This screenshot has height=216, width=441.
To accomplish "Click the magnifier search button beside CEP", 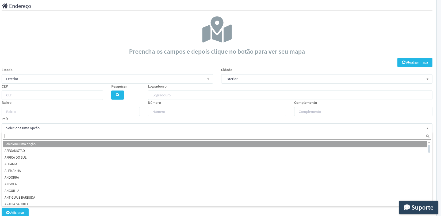I will pyautogui.click(x=117, y=95).
